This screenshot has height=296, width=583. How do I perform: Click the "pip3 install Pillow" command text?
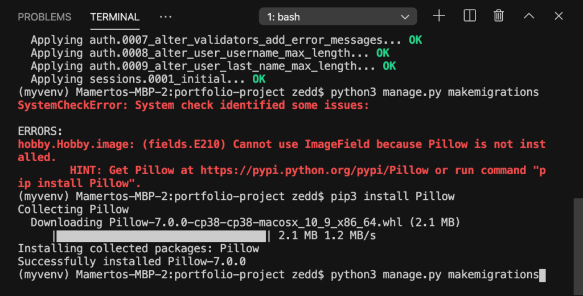tap(393, 196)
